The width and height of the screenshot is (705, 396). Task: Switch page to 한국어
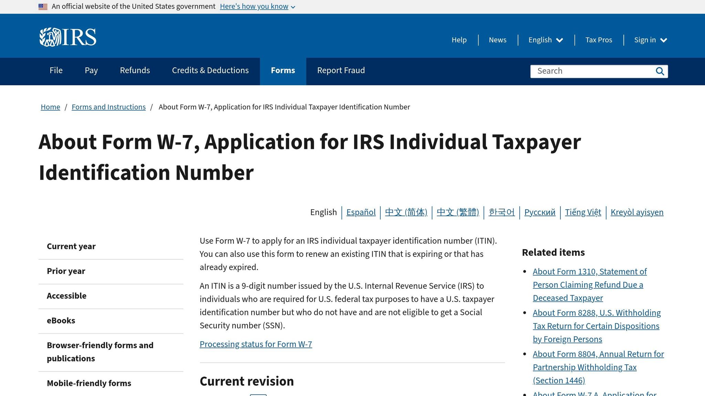[x=502, y=212]
